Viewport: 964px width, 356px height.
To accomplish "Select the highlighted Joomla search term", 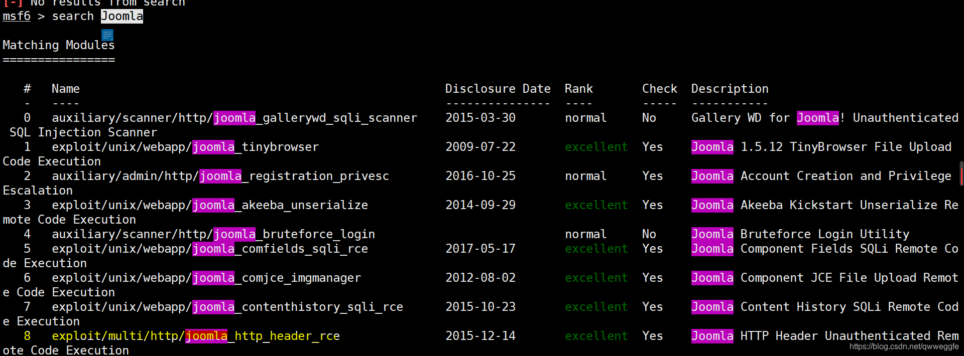I will 122,16.
